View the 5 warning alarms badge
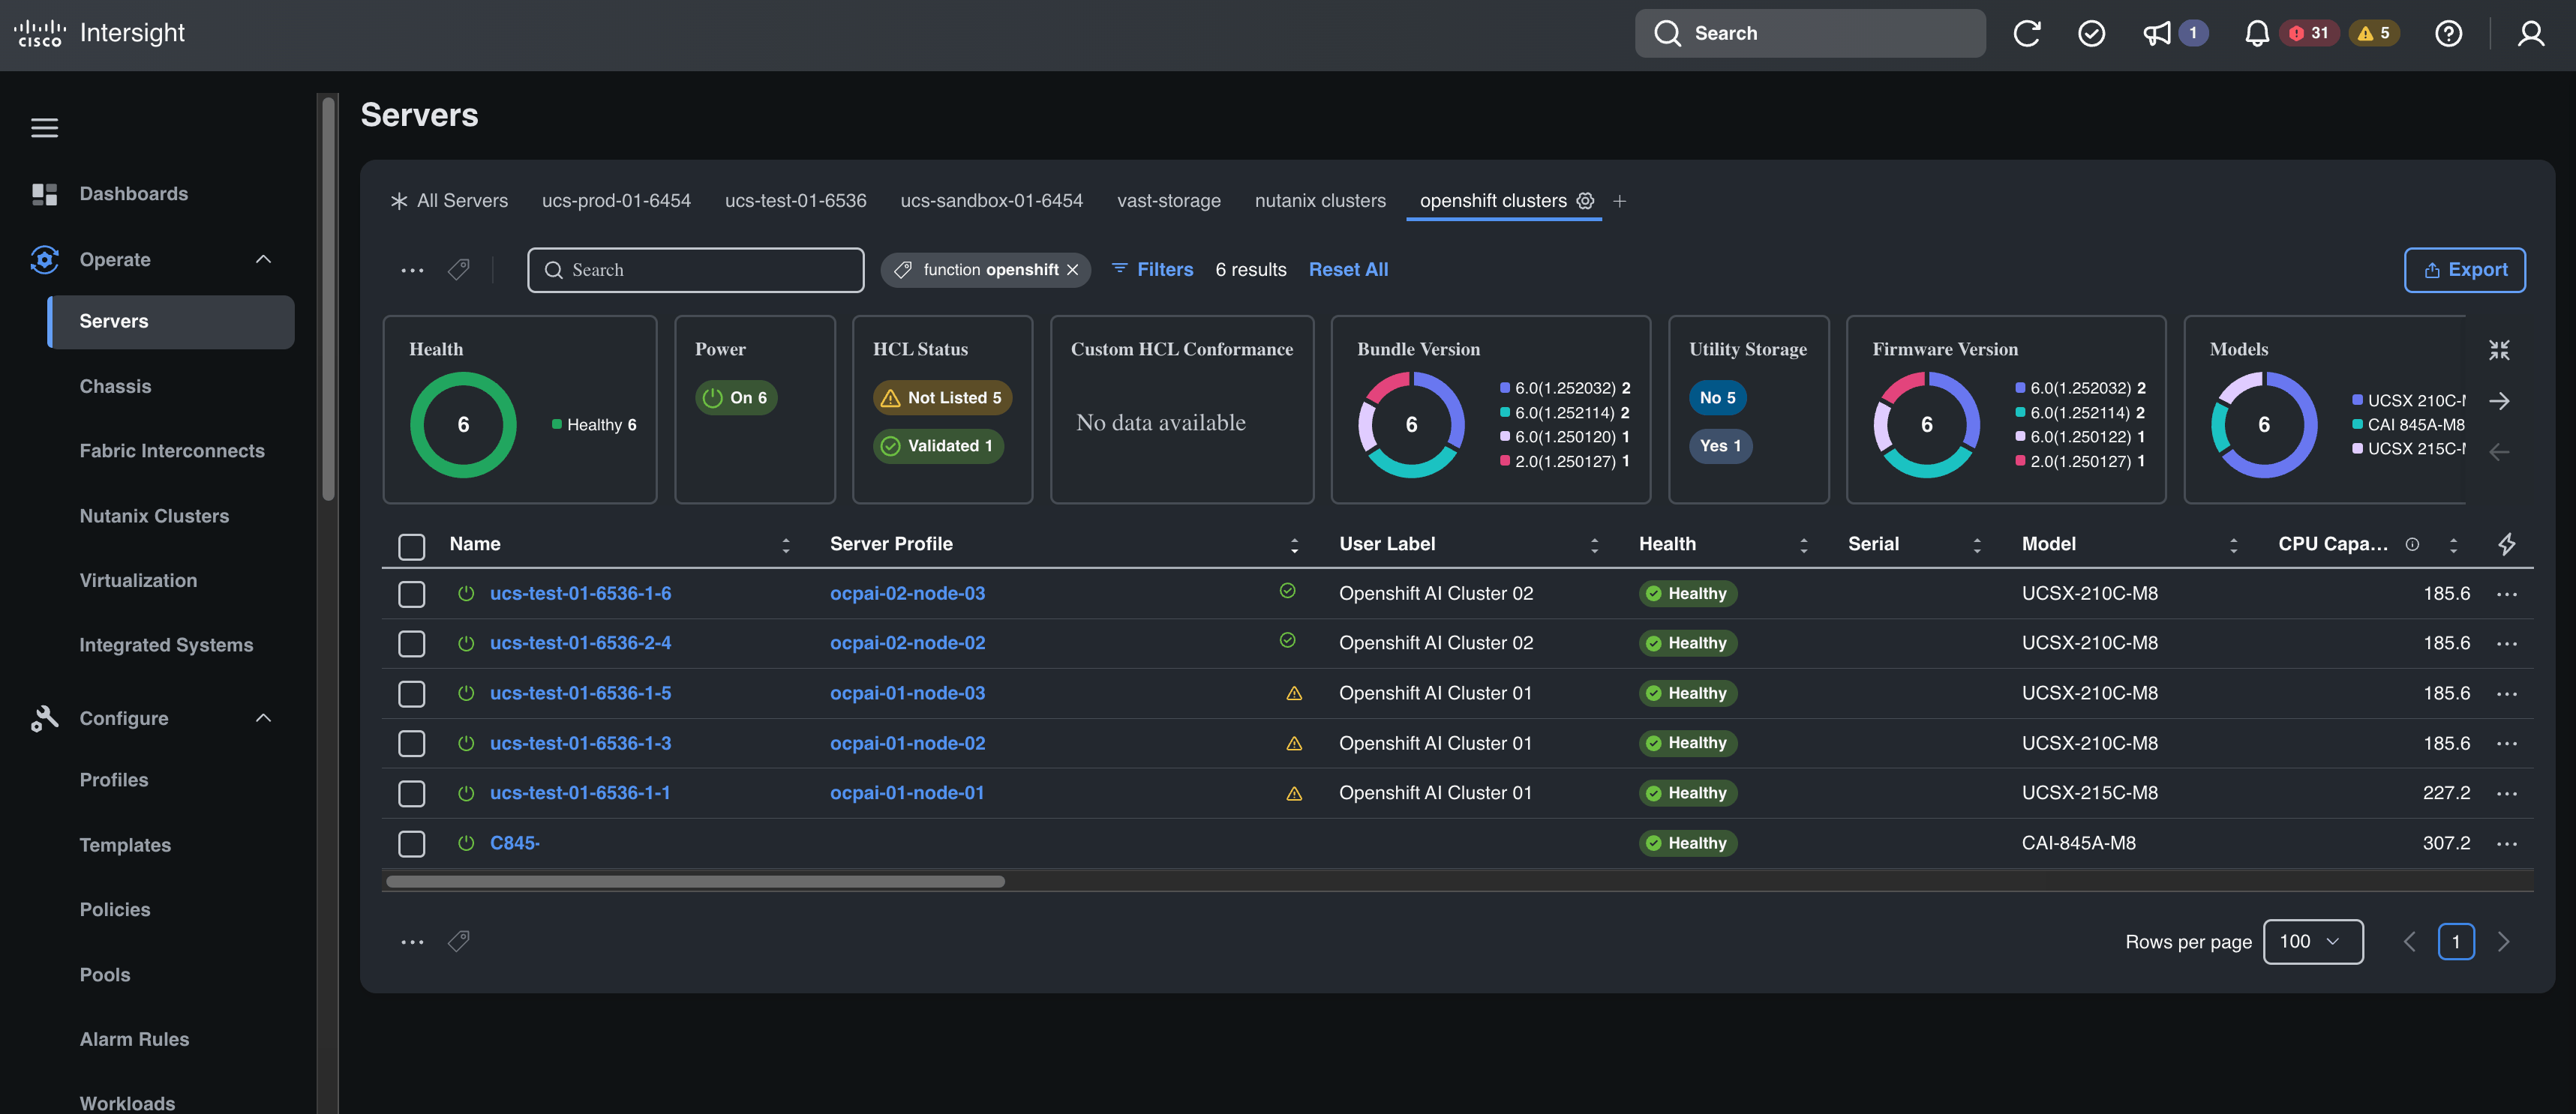Screen dimensions: 2576x1114 (x=2374, y=33)
